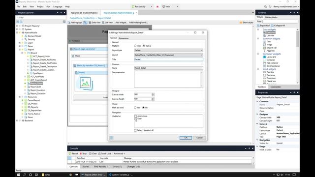315x177 pixels.
Task: Click the List view toolbar button
Action: click(x=107, y=23)
